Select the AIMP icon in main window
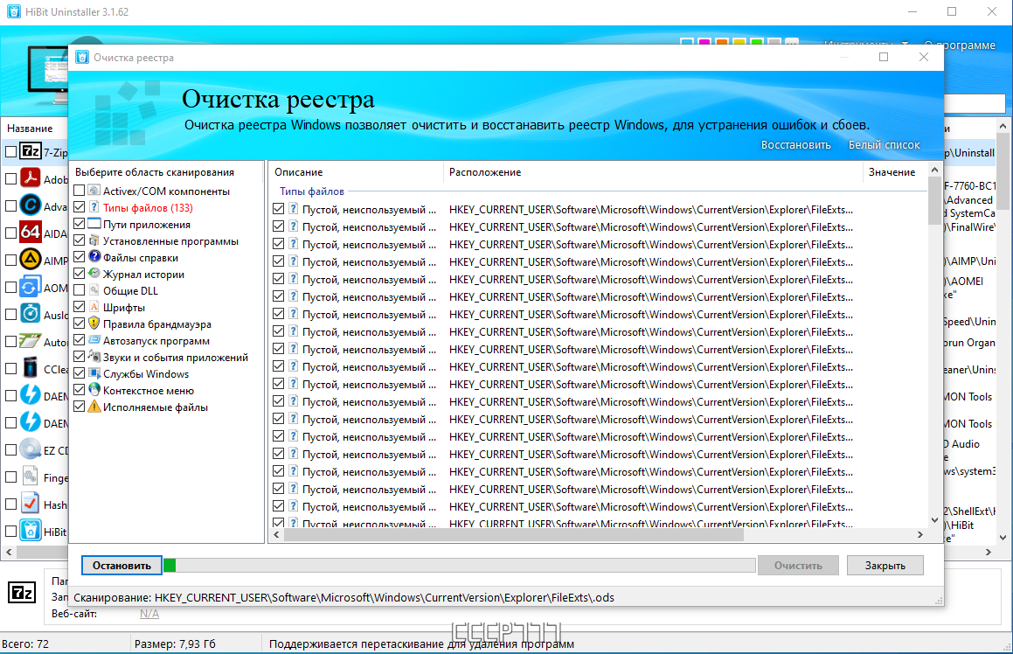 [31, 260]
